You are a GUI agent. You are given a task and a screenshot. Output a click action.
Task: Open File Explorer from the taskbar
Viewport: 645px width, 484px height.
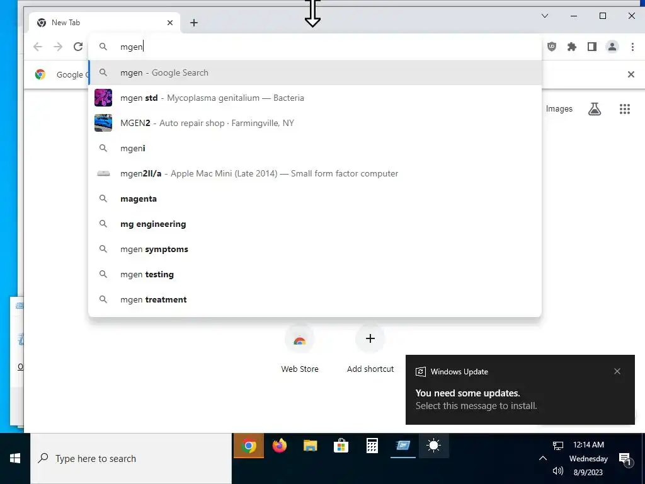(x=310, y=446)
